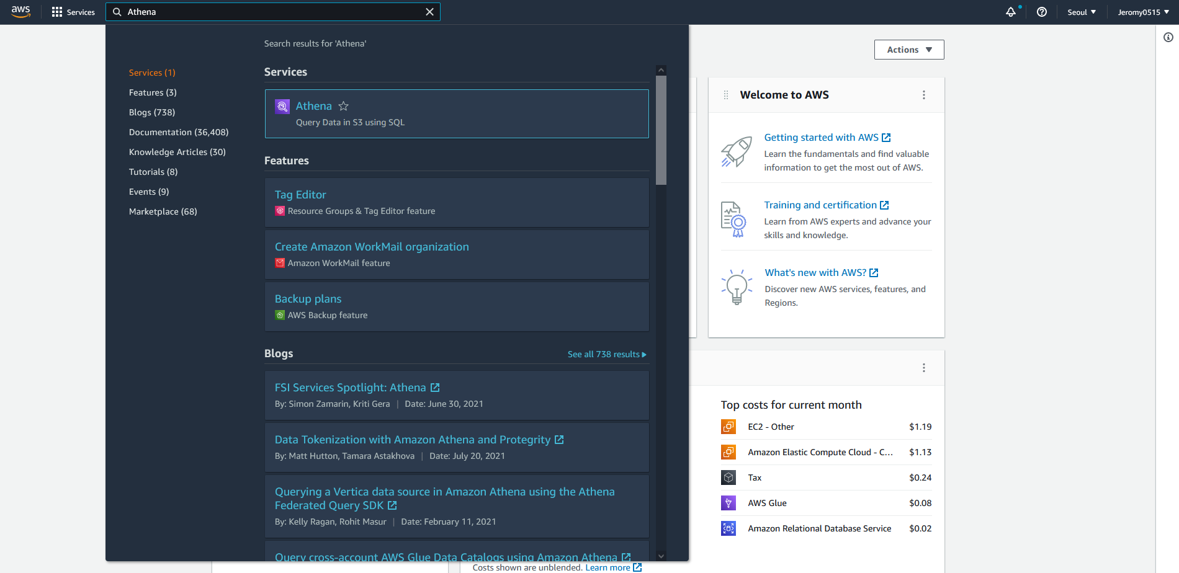Open the Tag Editor feature

(x=300, y=195)
